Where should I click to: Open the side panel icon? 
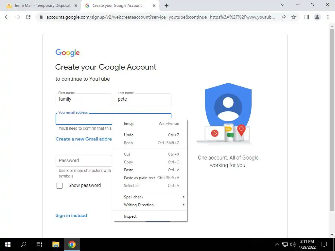point(307,17)
